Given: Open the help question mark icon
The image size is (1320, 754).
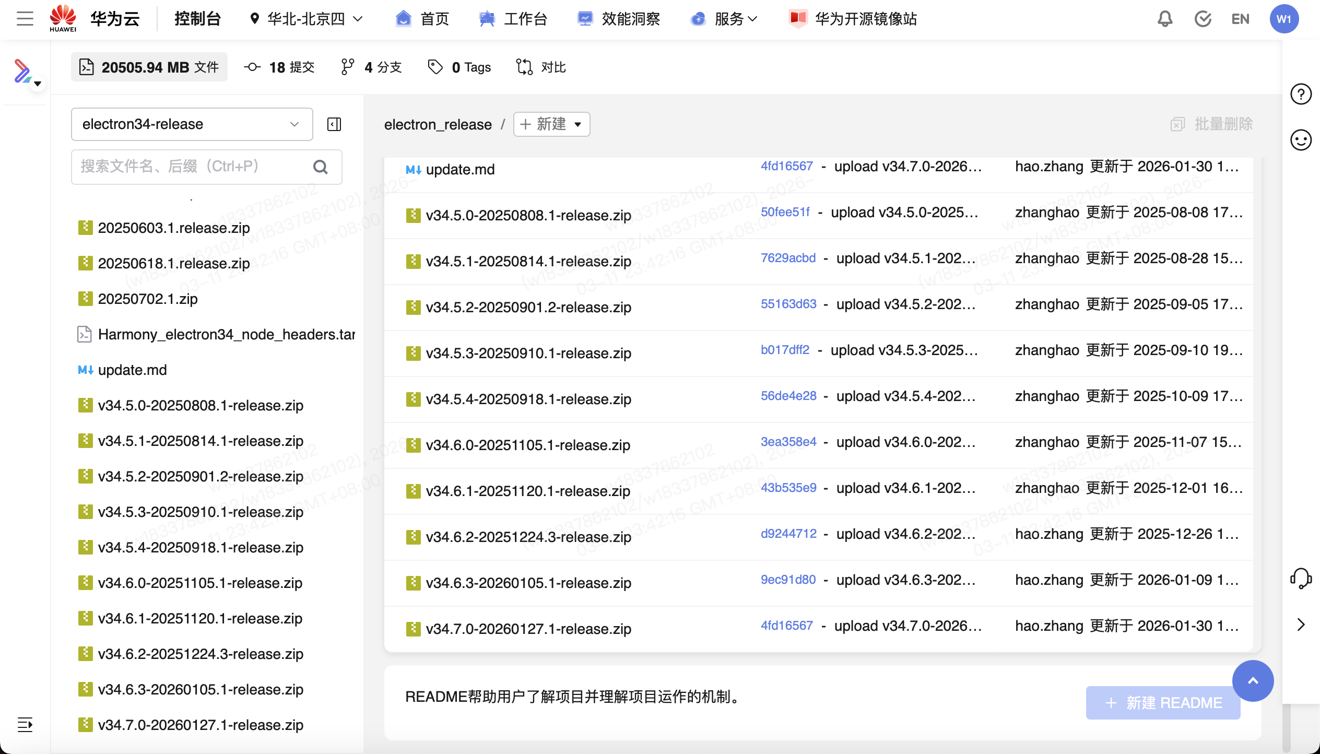Looking at the screenshot, I should (x=1301, y=95).
